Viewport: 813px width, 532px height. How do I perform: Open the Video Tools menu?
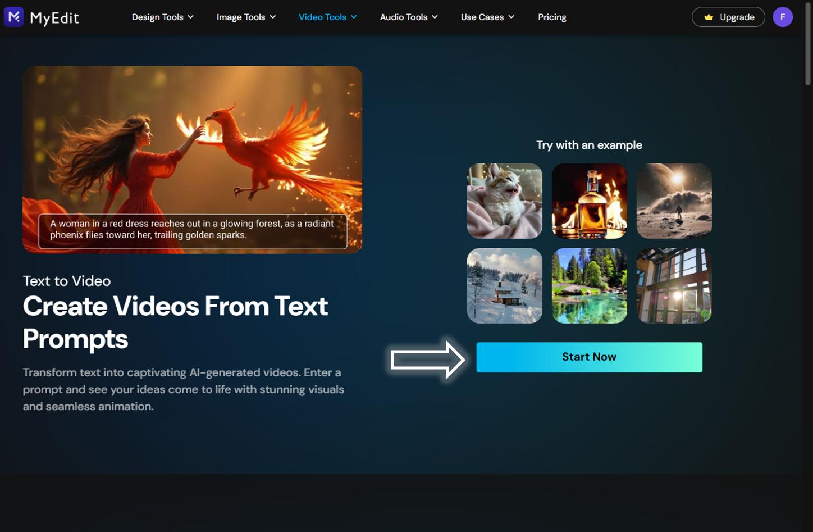click(x=327, y=17)
